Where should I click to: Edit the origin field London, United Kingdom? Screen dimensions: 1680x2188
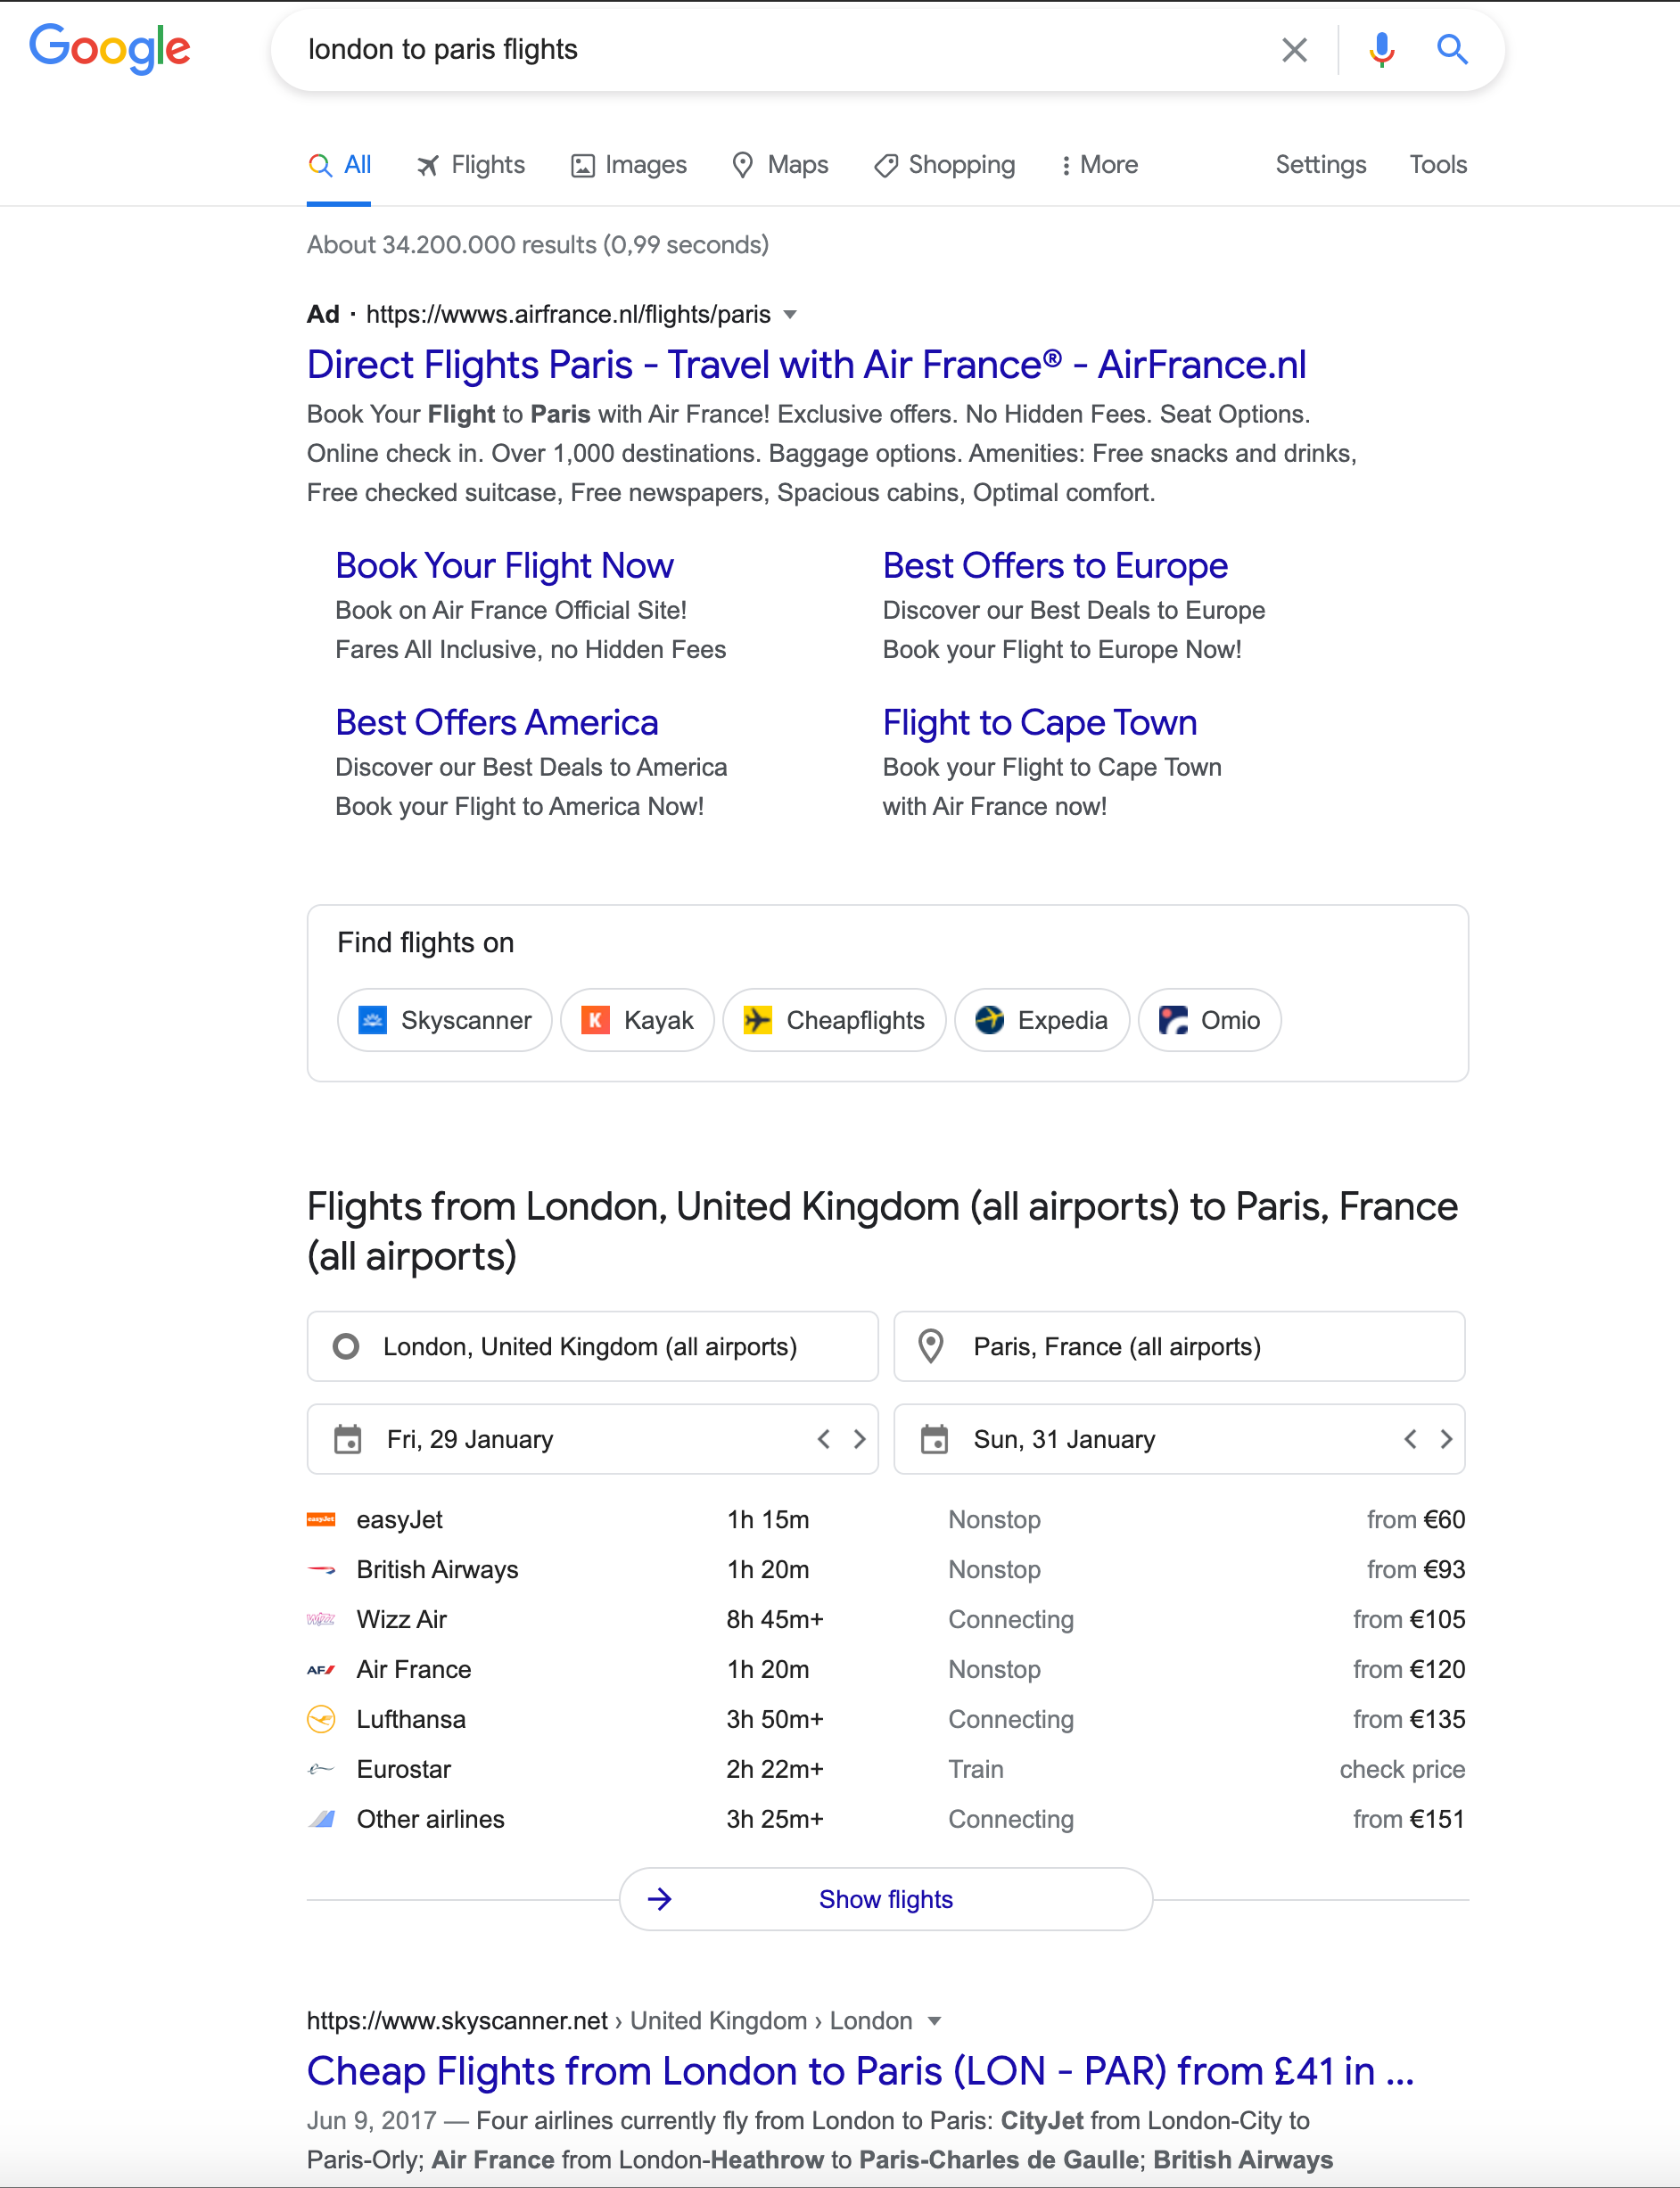[x=592, y=1346]
